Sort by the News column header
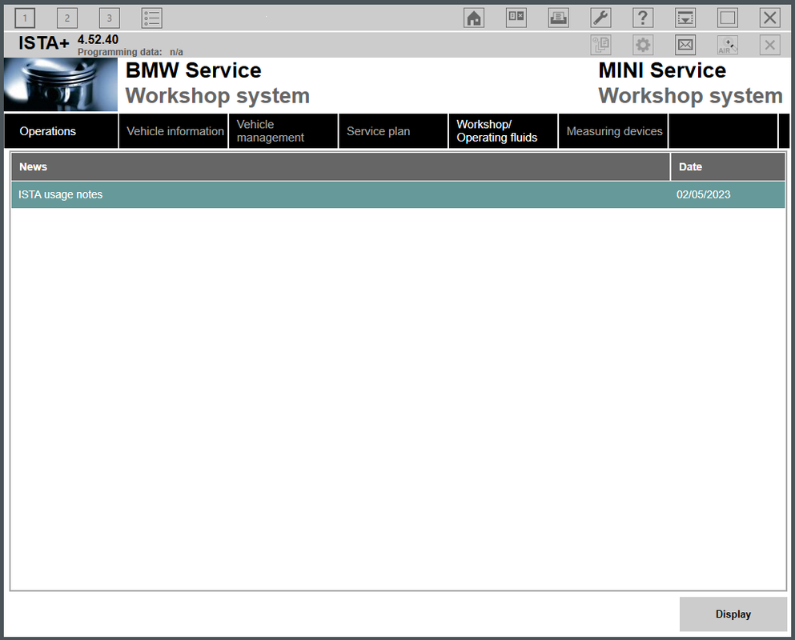This screenshot has height=640, width=795. tap(340, 166)
